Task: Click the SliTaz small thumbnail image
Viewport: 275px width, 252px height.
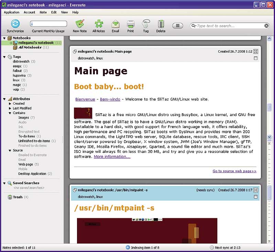Action: 83,113
